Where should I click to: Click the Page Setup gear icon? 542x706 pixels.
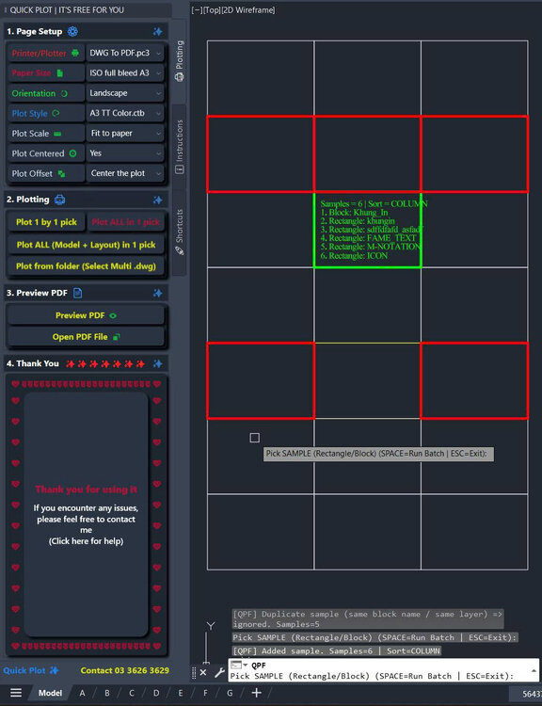pos(72,31)
